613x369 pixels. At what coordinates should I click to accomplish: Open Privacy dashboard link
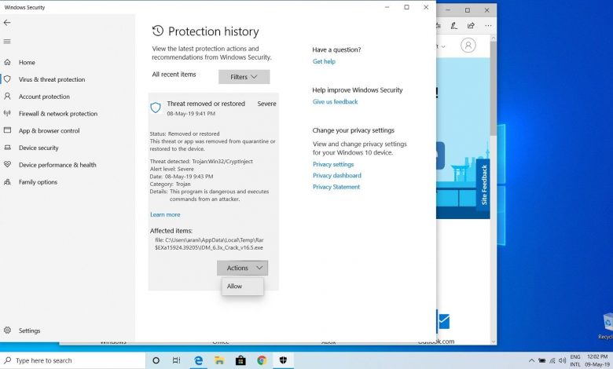[x=337, y=176]
